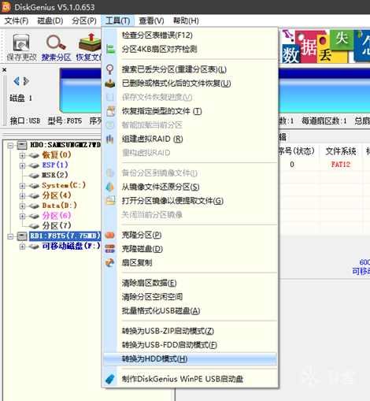The image size is (370, 401).
Task: Click the HD0 SAMSUNG disk drive icon
Action: (x=22, y=145)
